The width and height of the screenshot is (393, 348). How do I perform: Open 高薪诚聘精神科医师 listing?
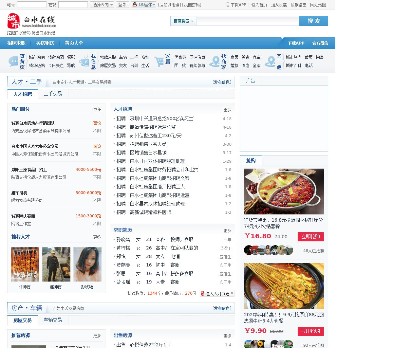tap(151, 212)
